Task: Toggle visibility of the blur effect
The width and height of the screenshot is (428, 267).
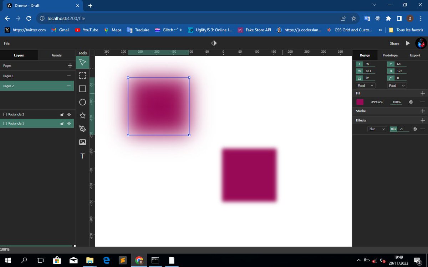Action: click(x=414, y=129)
